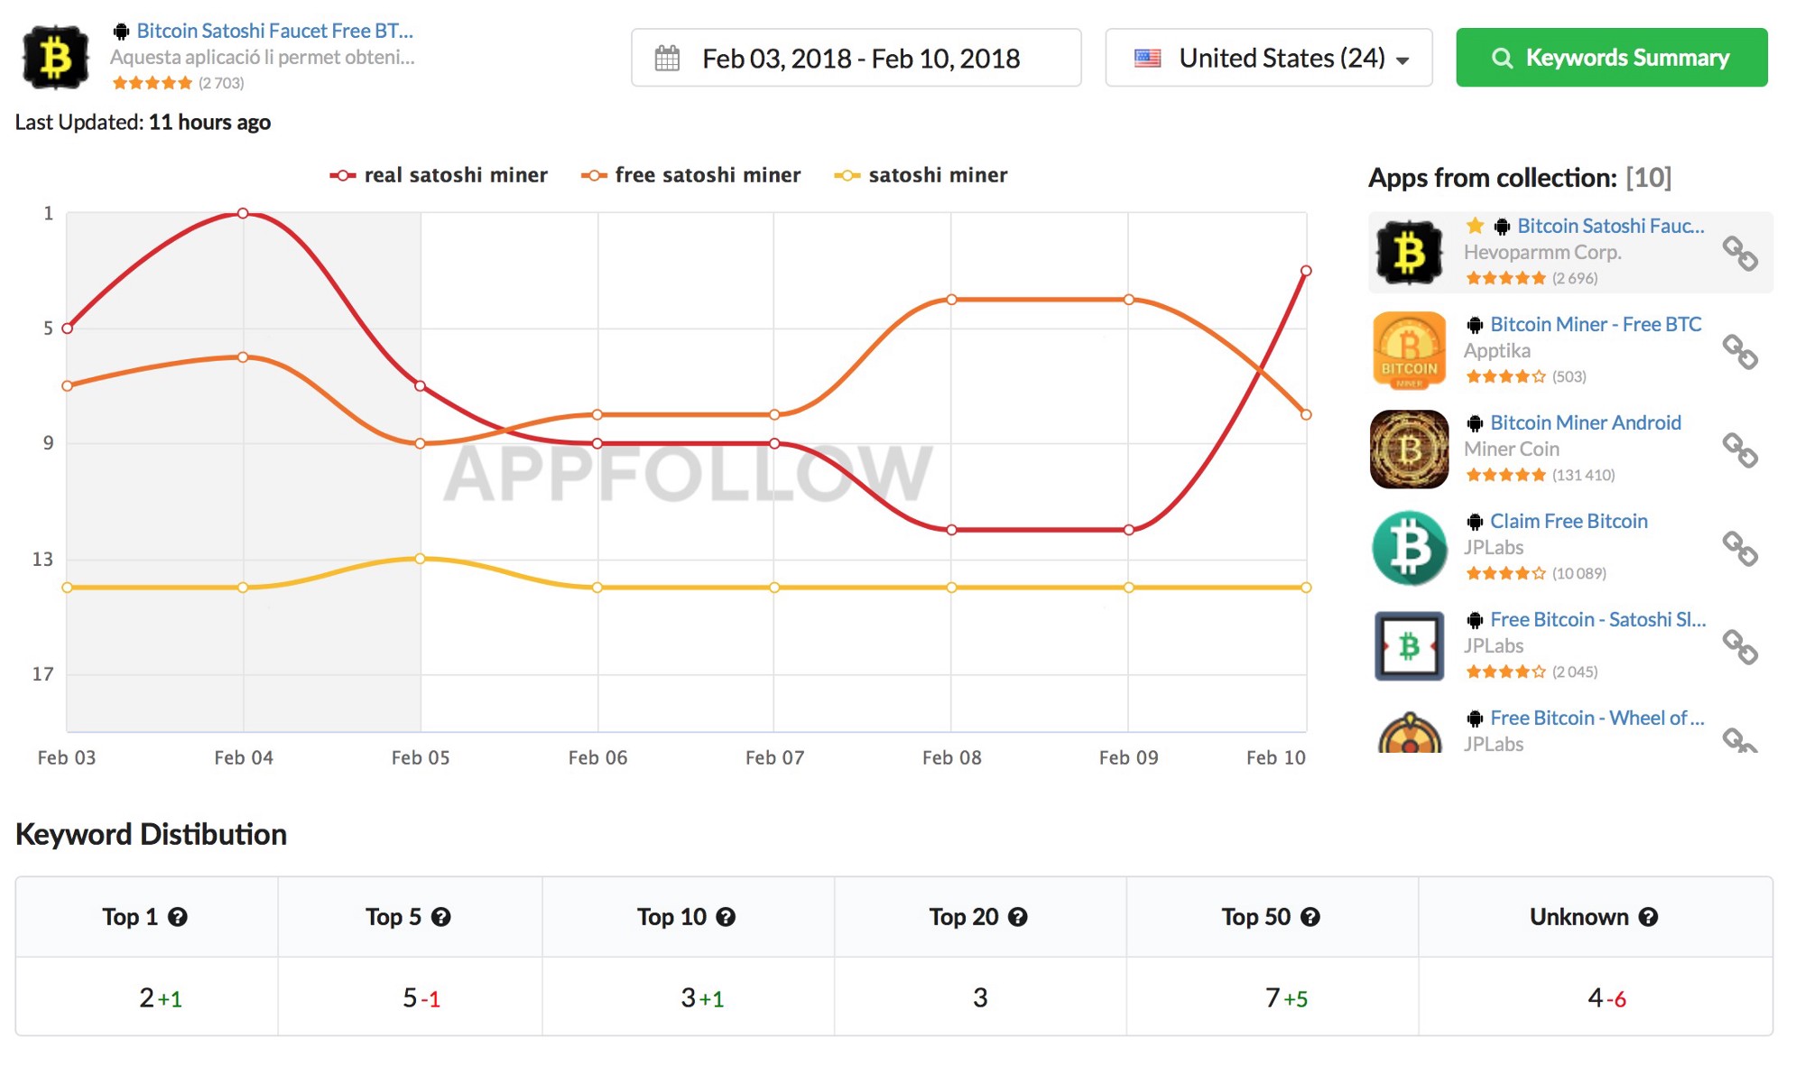Click the Bitcoin Miner Android app thumbnail
1805x1066 pixels.
[1409, 450]
